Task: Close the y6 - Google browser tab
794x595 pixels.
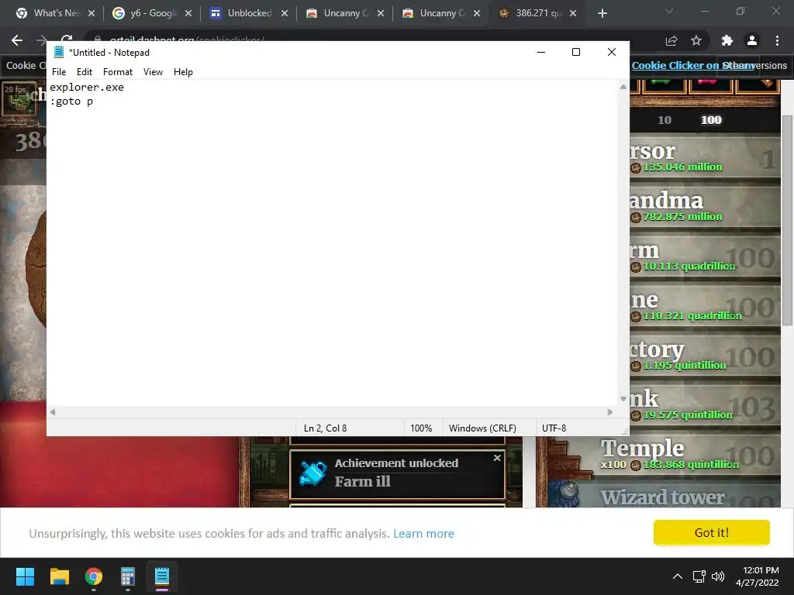Action: pos(188,13)
